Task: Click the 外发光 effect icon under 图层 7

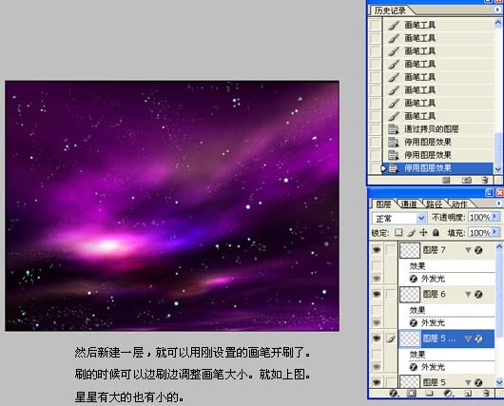Action: pyautogui.click(x=414, y=279)
